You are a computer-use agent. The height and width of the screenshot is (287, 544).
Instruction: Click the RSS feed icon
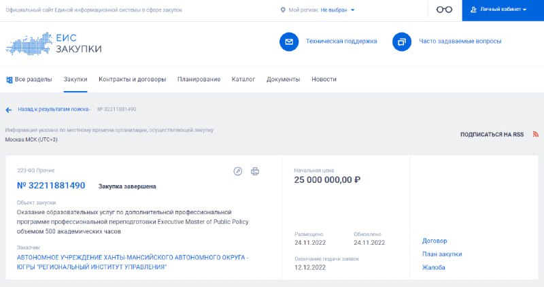coord(536,134)
